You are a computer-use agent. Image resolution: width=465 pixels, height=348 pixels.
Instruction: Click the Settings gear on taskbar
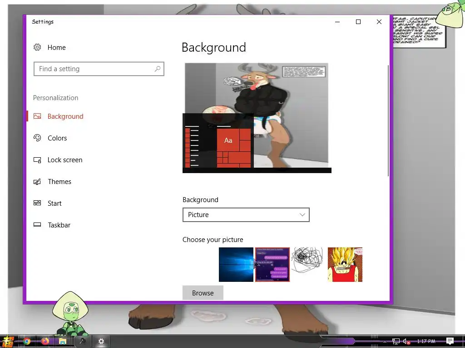[x=101, y=342]
